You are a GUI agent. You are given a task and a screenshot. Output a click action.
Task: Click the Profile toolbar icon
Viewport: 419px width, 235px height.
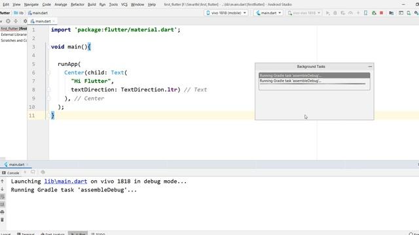pos(351,13)
